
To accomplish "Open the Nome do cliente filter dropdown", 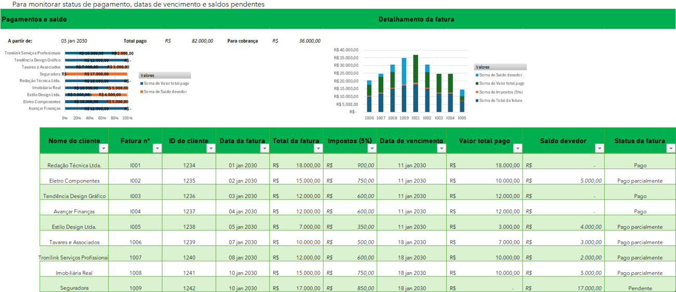I will [x=103, y=148].
